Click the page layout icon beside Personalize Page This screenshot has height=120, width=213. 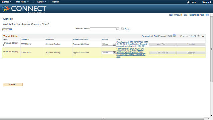[207, 15]
